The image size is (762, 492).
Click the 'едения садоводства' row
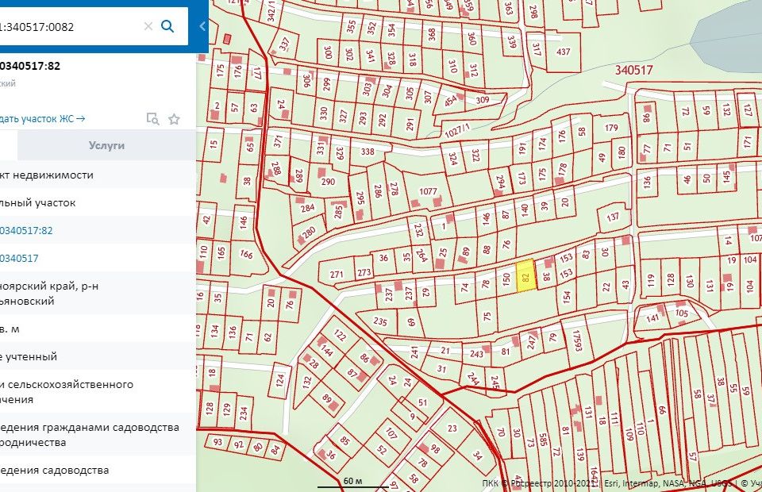pos(98,470)
